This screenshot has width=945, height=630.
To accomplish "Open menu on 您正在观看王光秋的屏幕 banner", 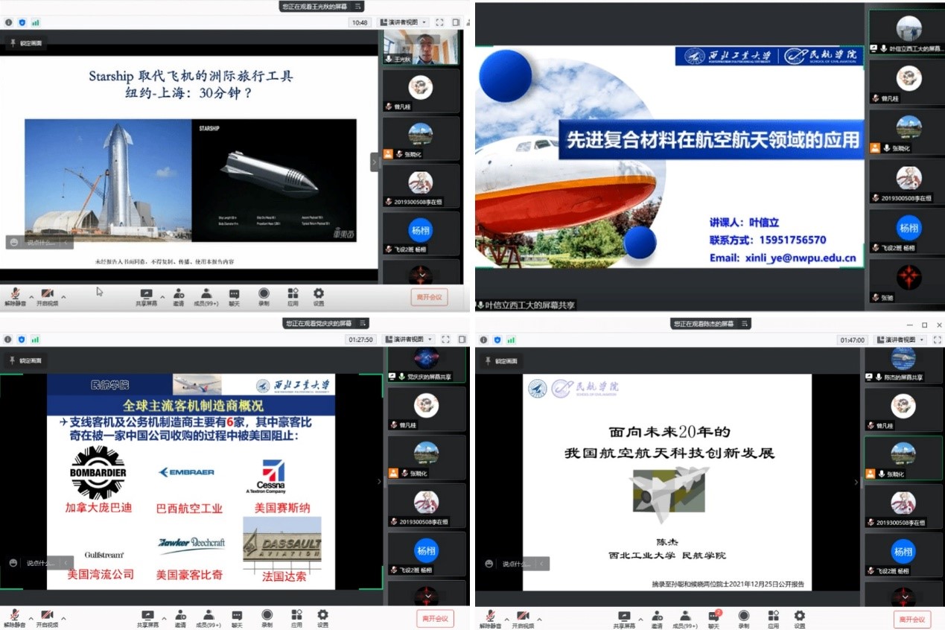I will click(358, 7).
